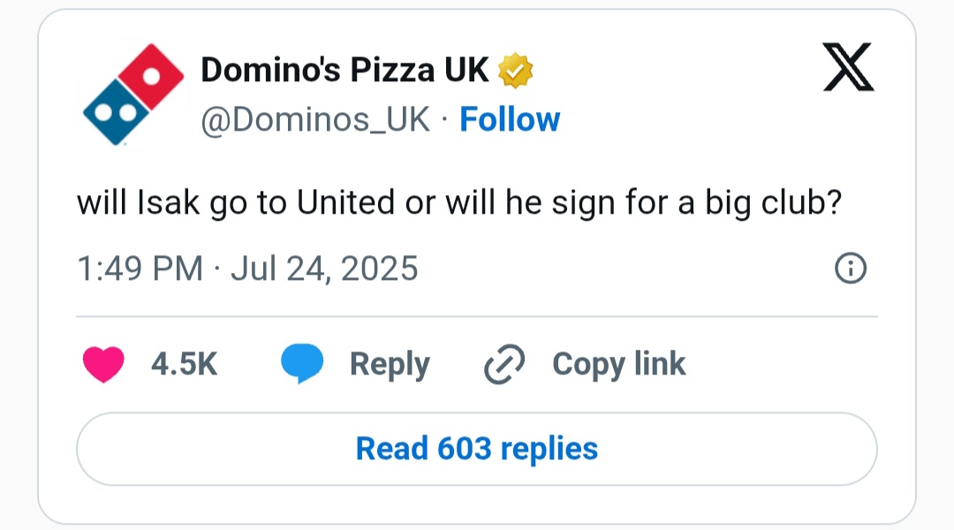Click the word "United" in tweet
Screen dimensions: 954x530
coord(345,202)
